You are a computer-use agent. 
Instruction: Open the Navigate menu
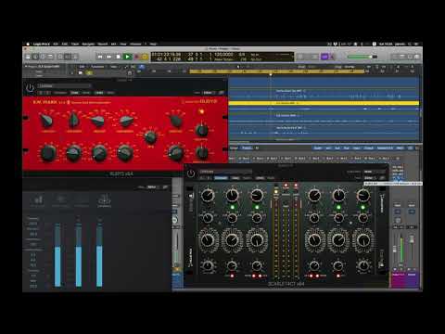click(x=88, y=44)
